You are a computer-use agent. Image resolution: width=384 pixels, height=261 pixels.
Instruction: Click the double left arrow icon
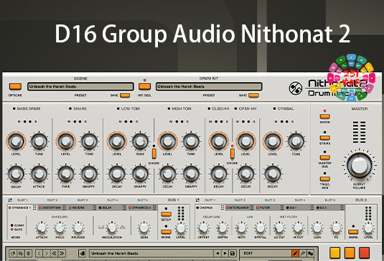(54, 253)
